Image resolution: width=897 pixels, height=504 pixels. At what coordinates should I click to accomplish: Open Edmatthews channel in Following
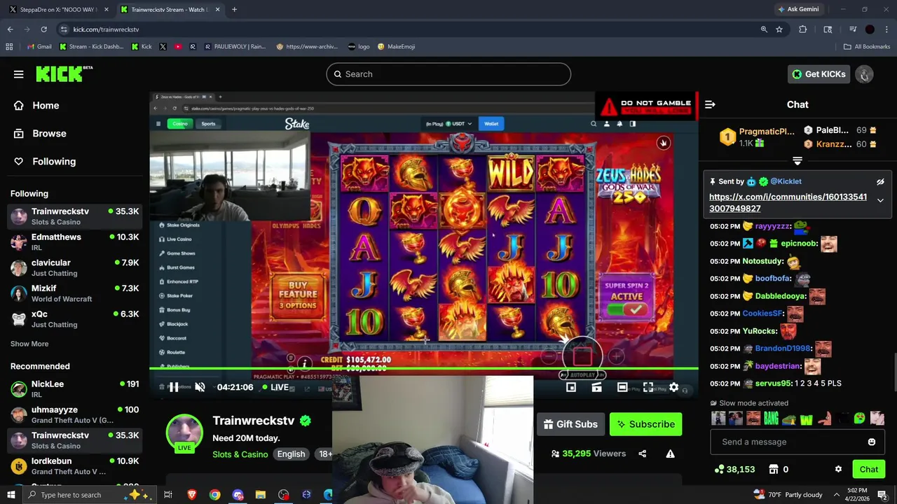tap(75, 242)
